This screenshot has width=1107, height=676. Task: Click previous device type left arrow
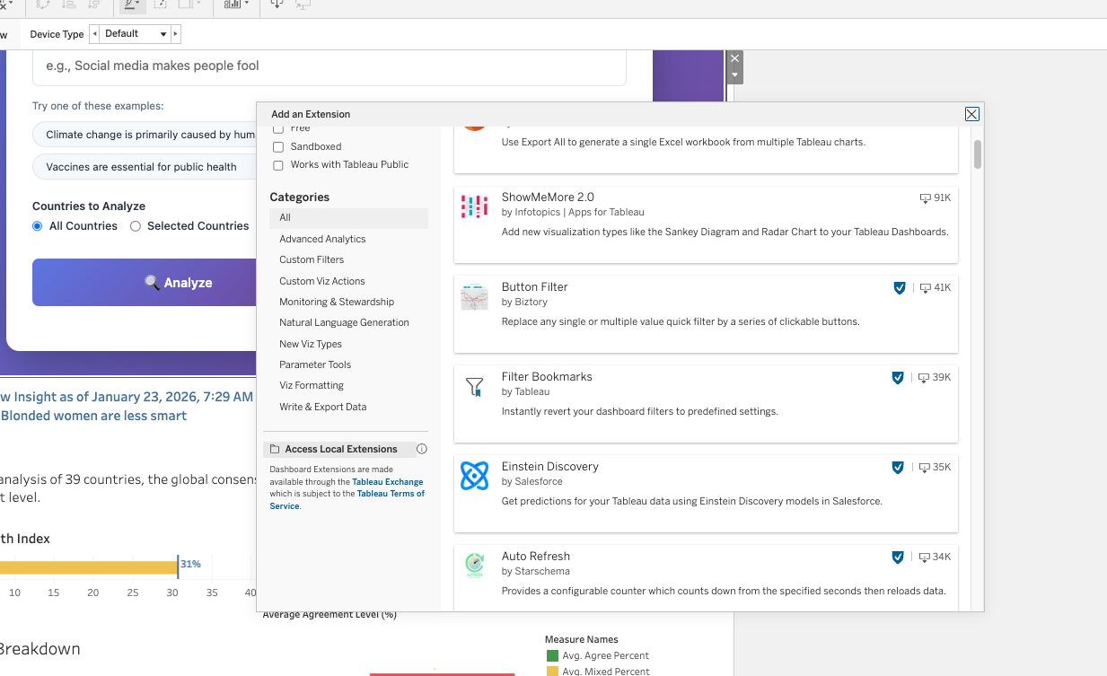pos(94,34)
